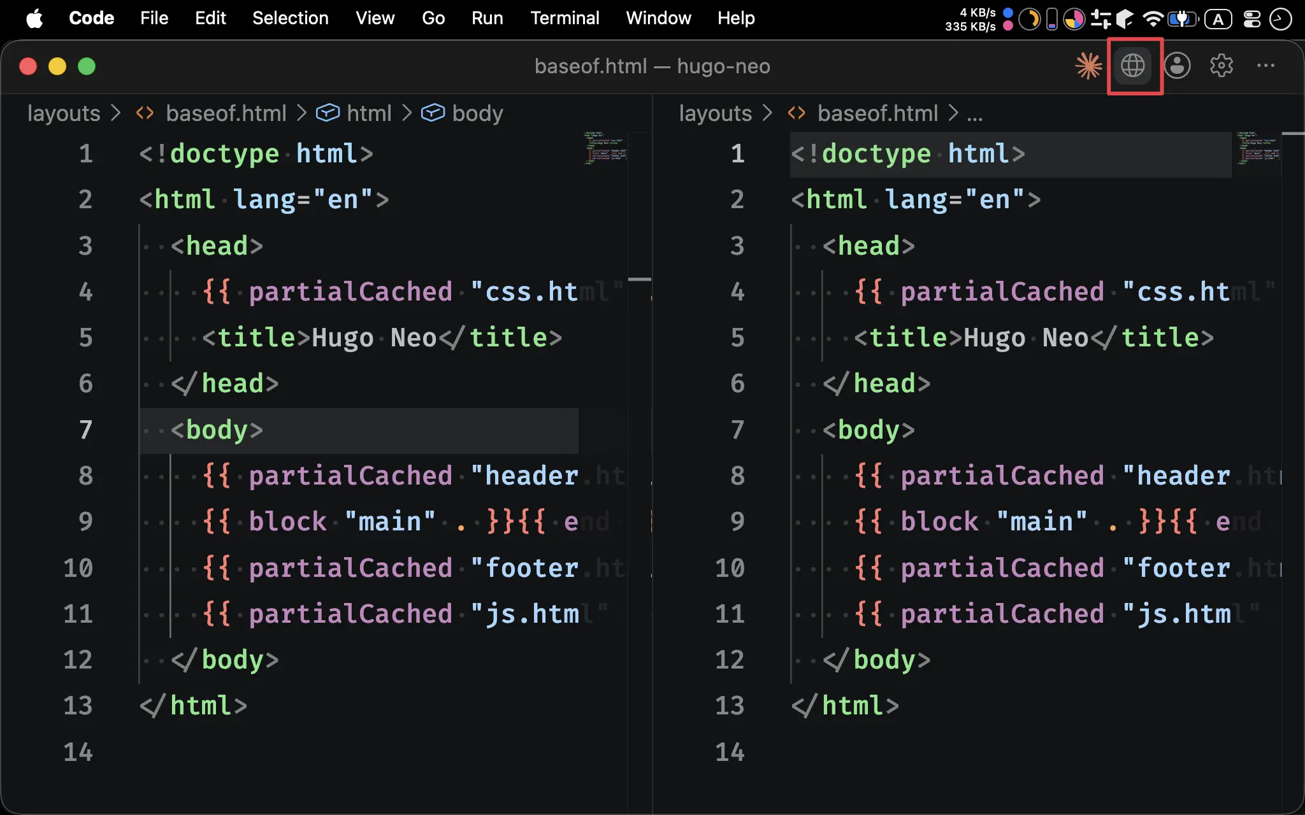1305x815 pixels.
Task: Open the Terminal menu
Action: (x=565, y=18)
